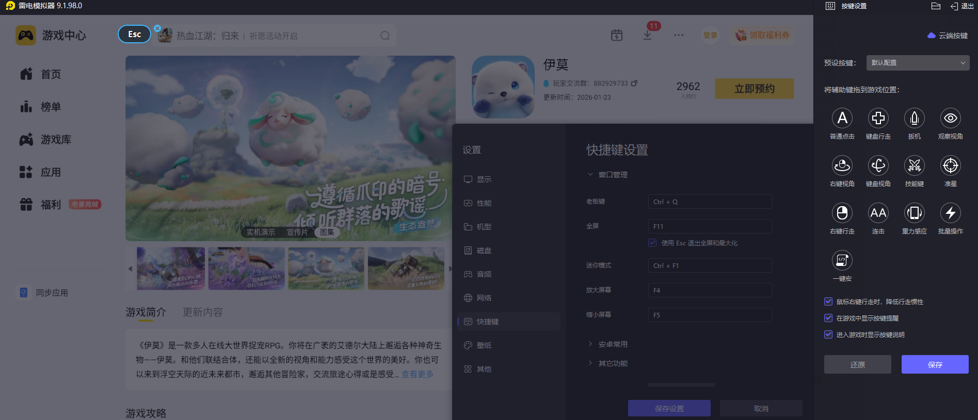Image resolution: width=978 pixels, height=420 pixels.
Task: Pick the 准星 crosshair icon
Action: click(x=951, y=165)
